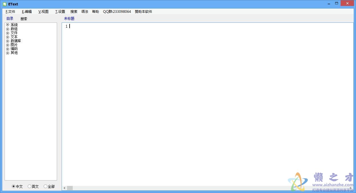Open the E.编辑 menu
Viewport: 356px width, 193px height.
[x=27, y=12]
